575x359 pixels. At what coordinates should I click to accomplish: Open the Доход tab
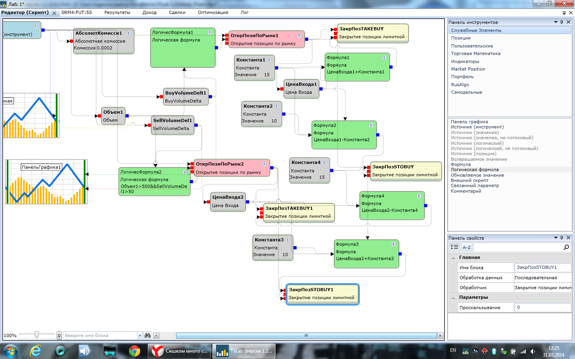[150, 12]
